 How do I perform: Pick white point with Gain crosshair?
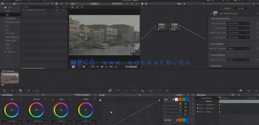(x=52, y=99)
